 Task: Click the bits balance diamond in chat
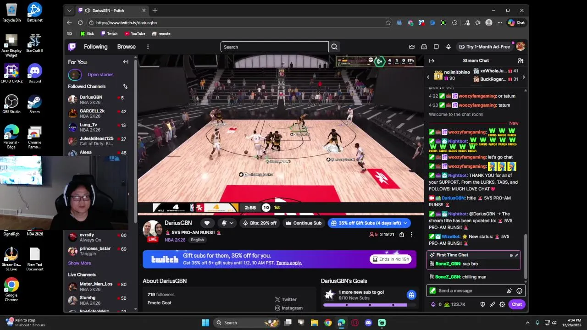(x=434, y=304)
